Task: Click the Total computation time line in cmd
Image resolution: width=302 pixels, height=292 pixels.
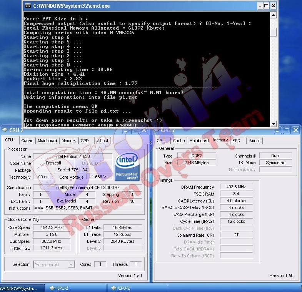Action: coord(103,93)
